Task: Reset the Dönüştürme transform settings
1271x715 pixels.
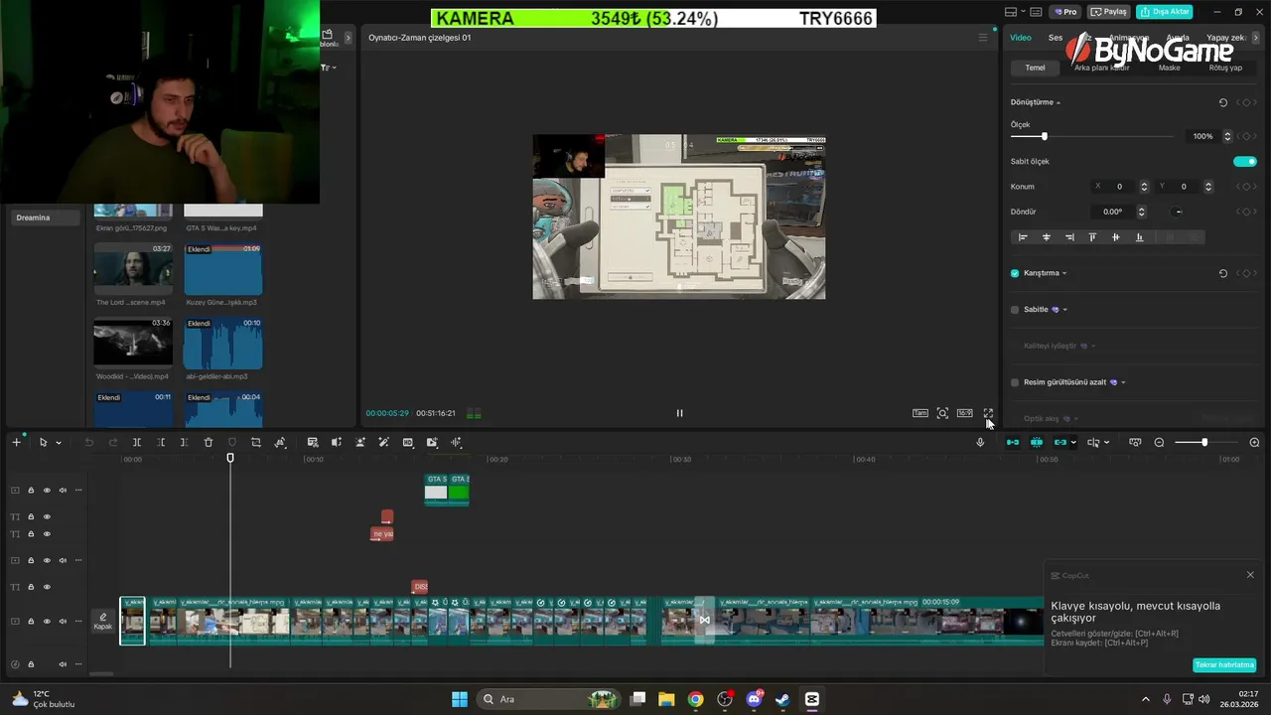Action: 1222,102
